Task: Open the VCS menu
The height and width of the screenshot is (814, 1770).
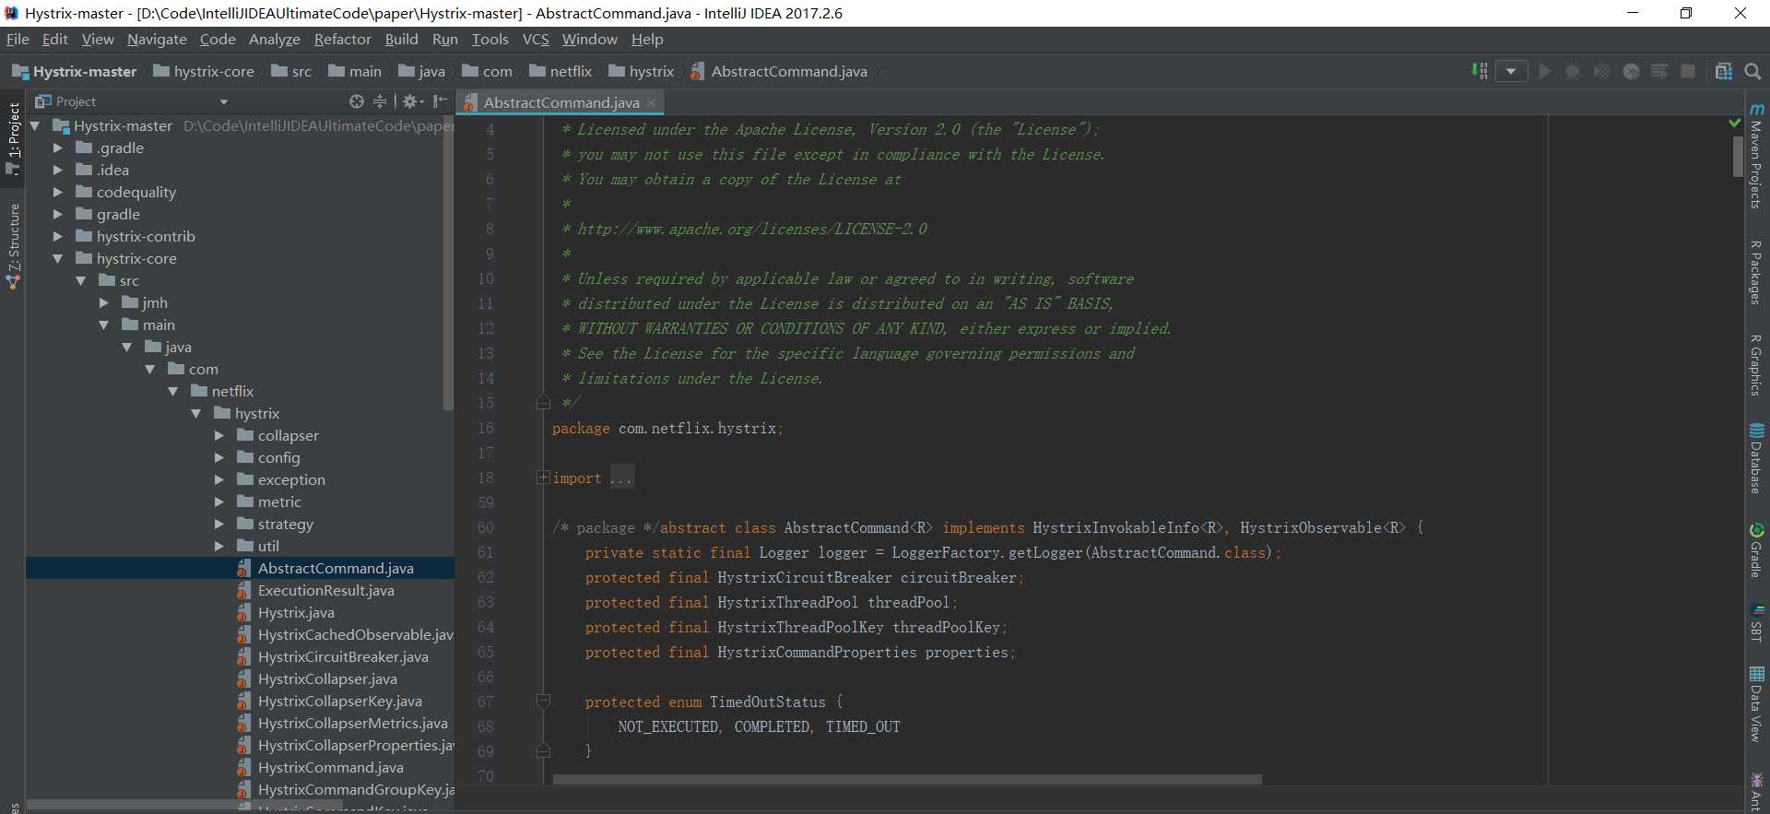Action: pyautogui.click(x=536, y=39)
